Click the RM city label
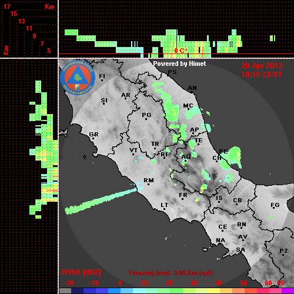 pos(149,181)
